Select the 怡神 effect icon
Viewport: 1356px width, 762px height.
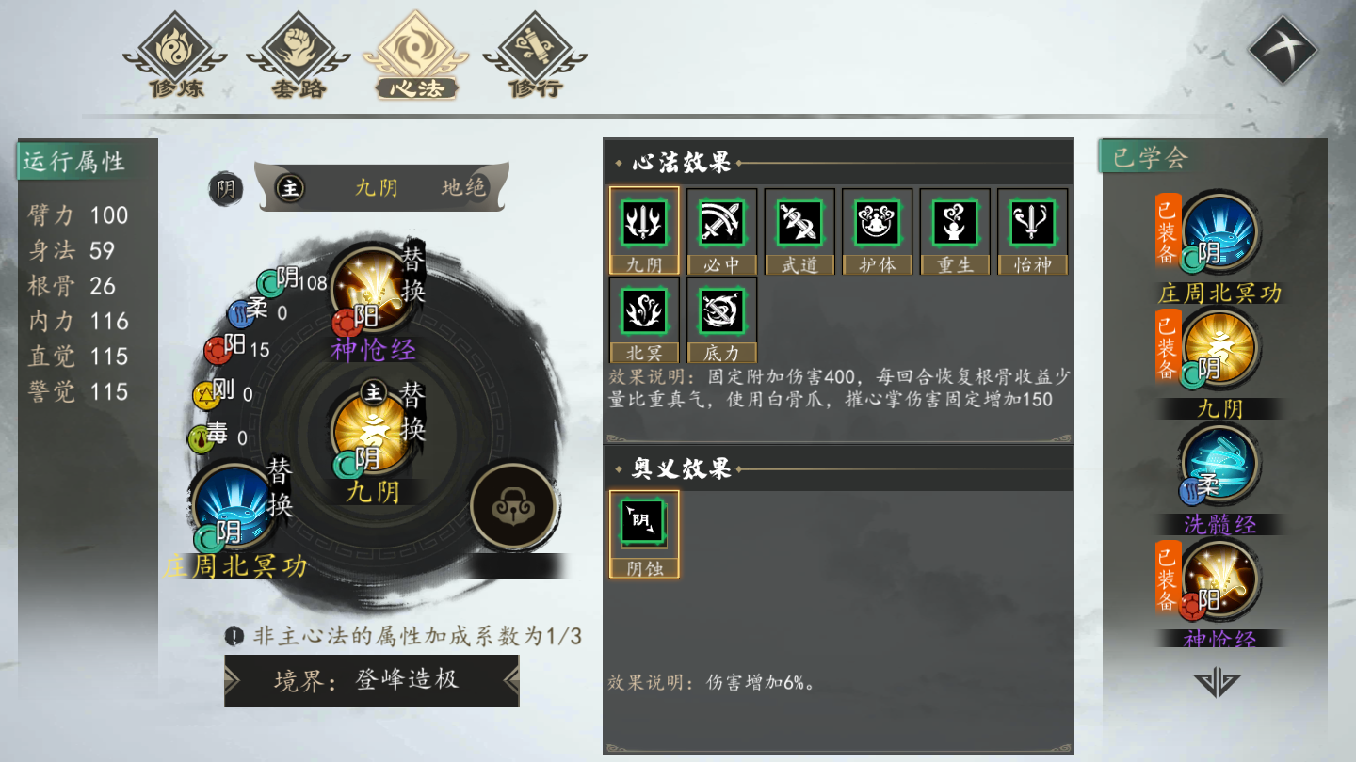coord(1033,230)
